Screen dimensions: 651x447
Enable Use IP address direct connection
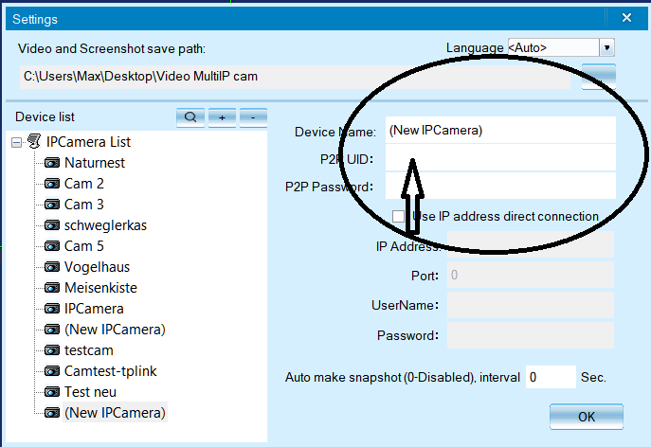(399, 217)
